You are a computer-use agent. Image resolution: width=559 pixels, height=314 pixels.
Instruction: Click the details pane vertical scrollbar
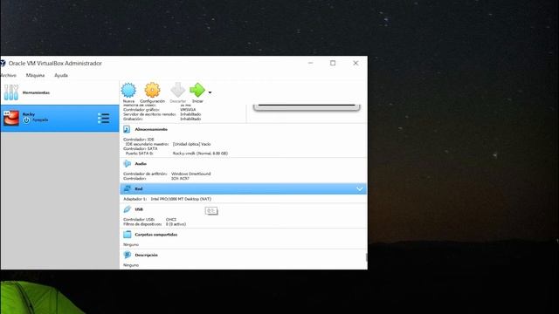pos(366,256)
